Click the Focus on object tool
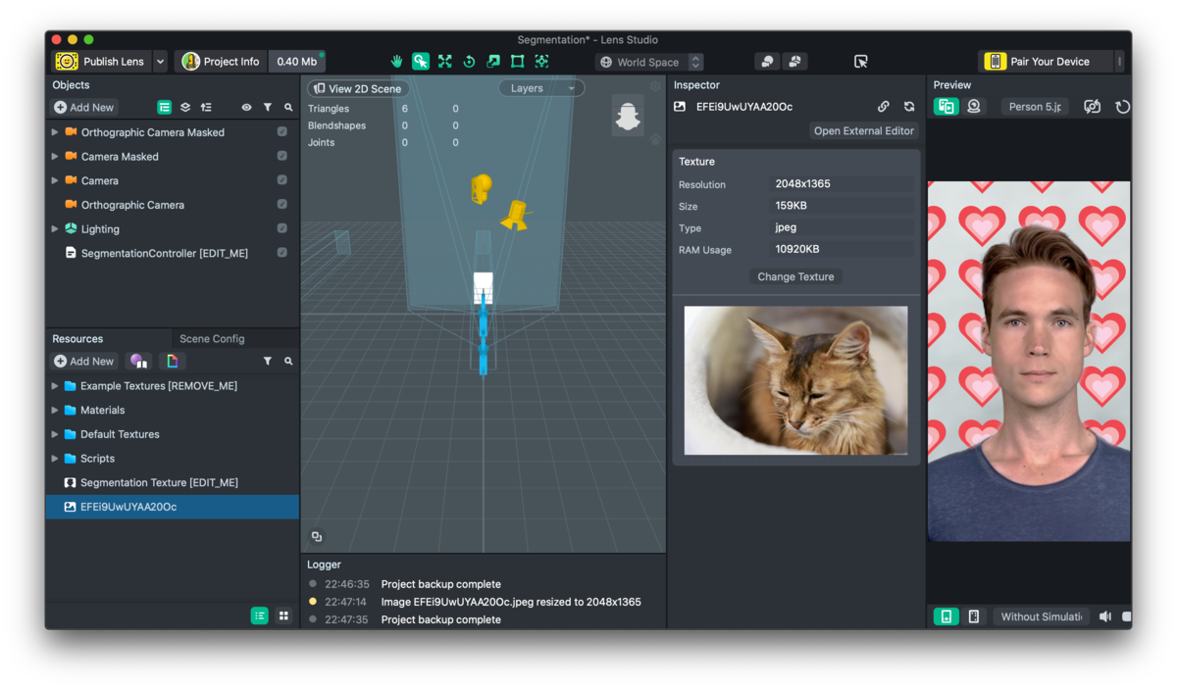This screenshot has height=689, width=1177. click(x=541, y=61)
